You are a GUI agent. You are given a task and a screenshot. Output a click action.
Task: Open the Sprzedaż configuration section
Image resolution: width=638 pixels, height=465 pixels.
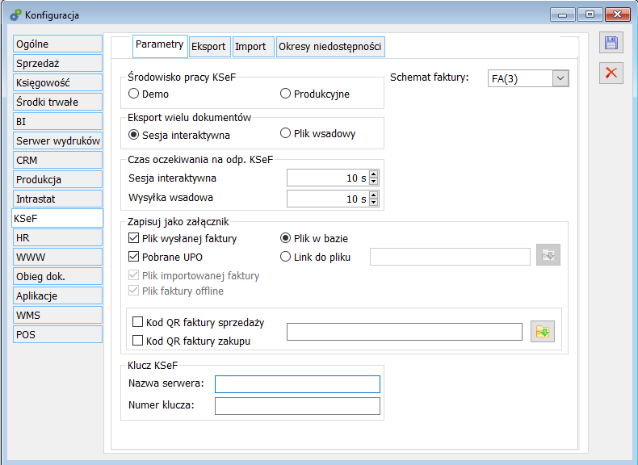coord(57,63)
